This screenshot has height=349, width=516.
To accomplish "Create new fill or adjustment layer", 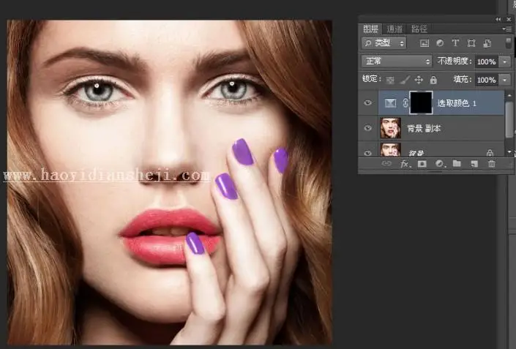I will pyautogui.click(x=440, y=164).
